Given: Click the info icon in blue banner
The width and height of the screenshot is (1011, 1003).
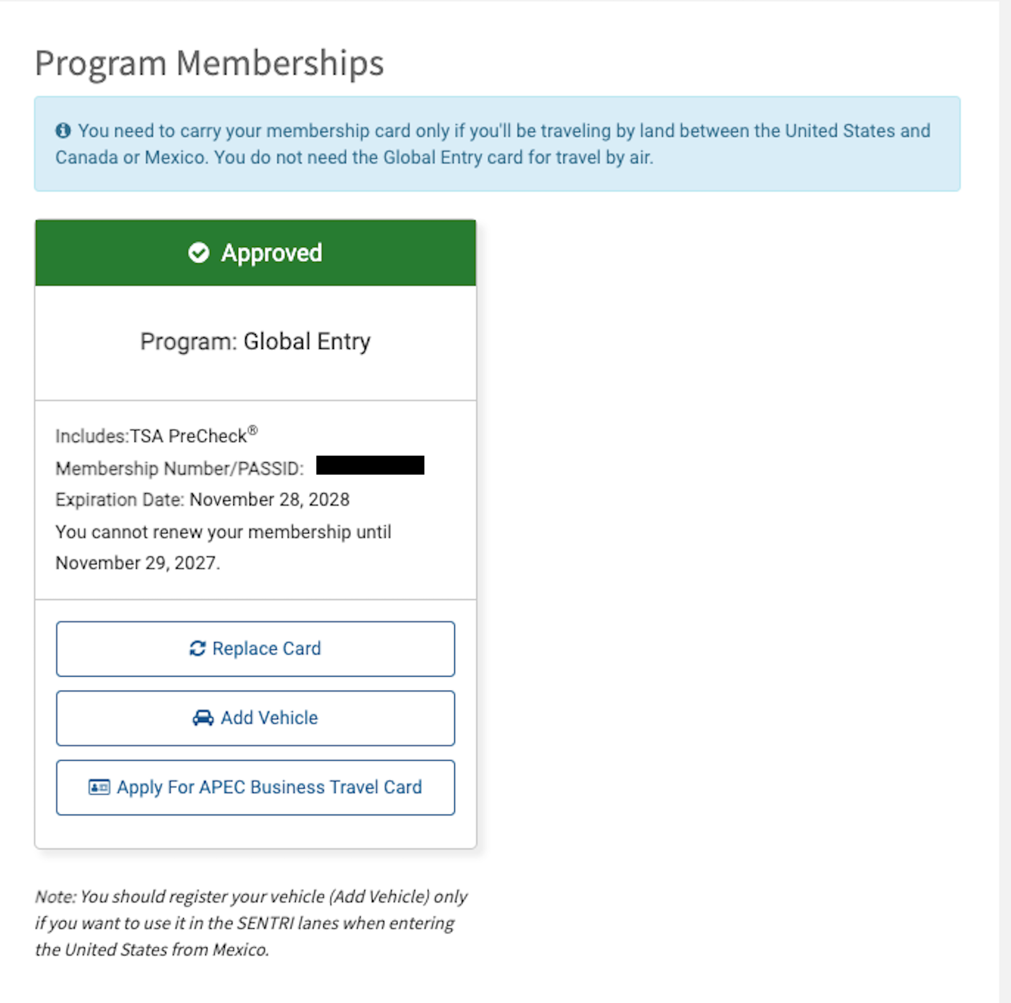Looking at the screenshot, I should [x=62, y=131].
